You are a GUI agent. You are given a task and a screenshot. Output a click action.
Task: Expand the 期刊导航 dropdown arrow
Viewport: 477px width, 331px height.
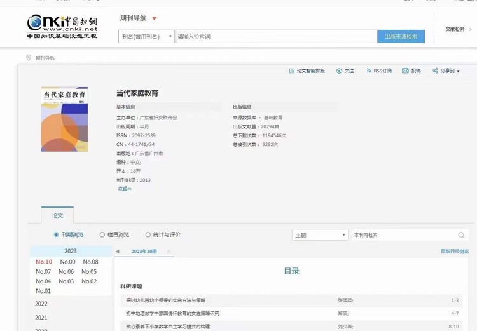[155, 18]
